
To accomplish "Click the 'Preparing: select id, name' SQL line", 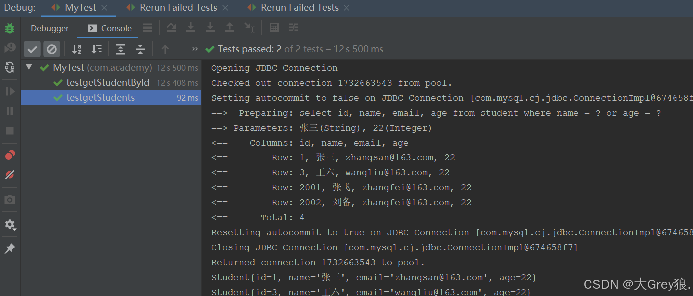I will (x=436, y=113).
